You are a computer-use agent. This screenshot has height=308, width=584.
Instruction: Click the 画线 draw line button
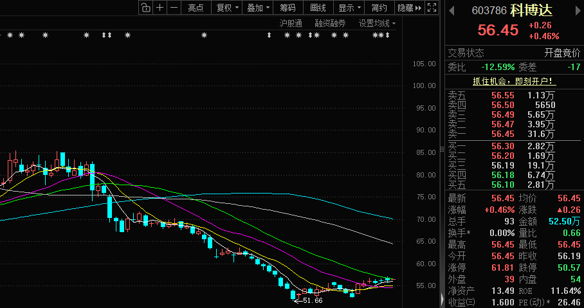coord(318,8)
